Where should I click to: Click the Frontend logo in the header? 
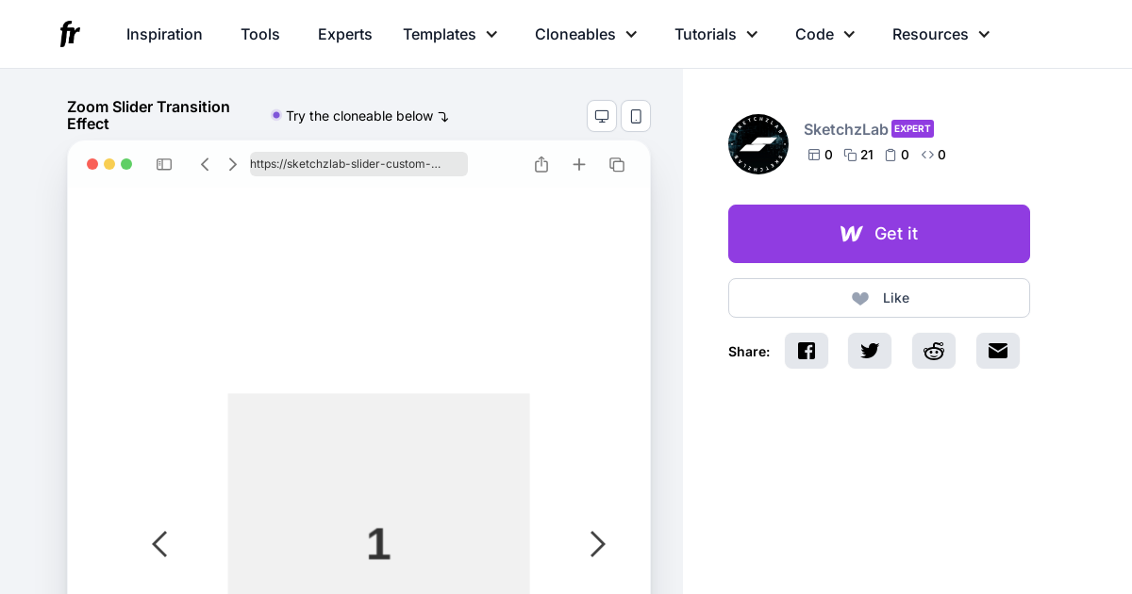coord(69,34)
